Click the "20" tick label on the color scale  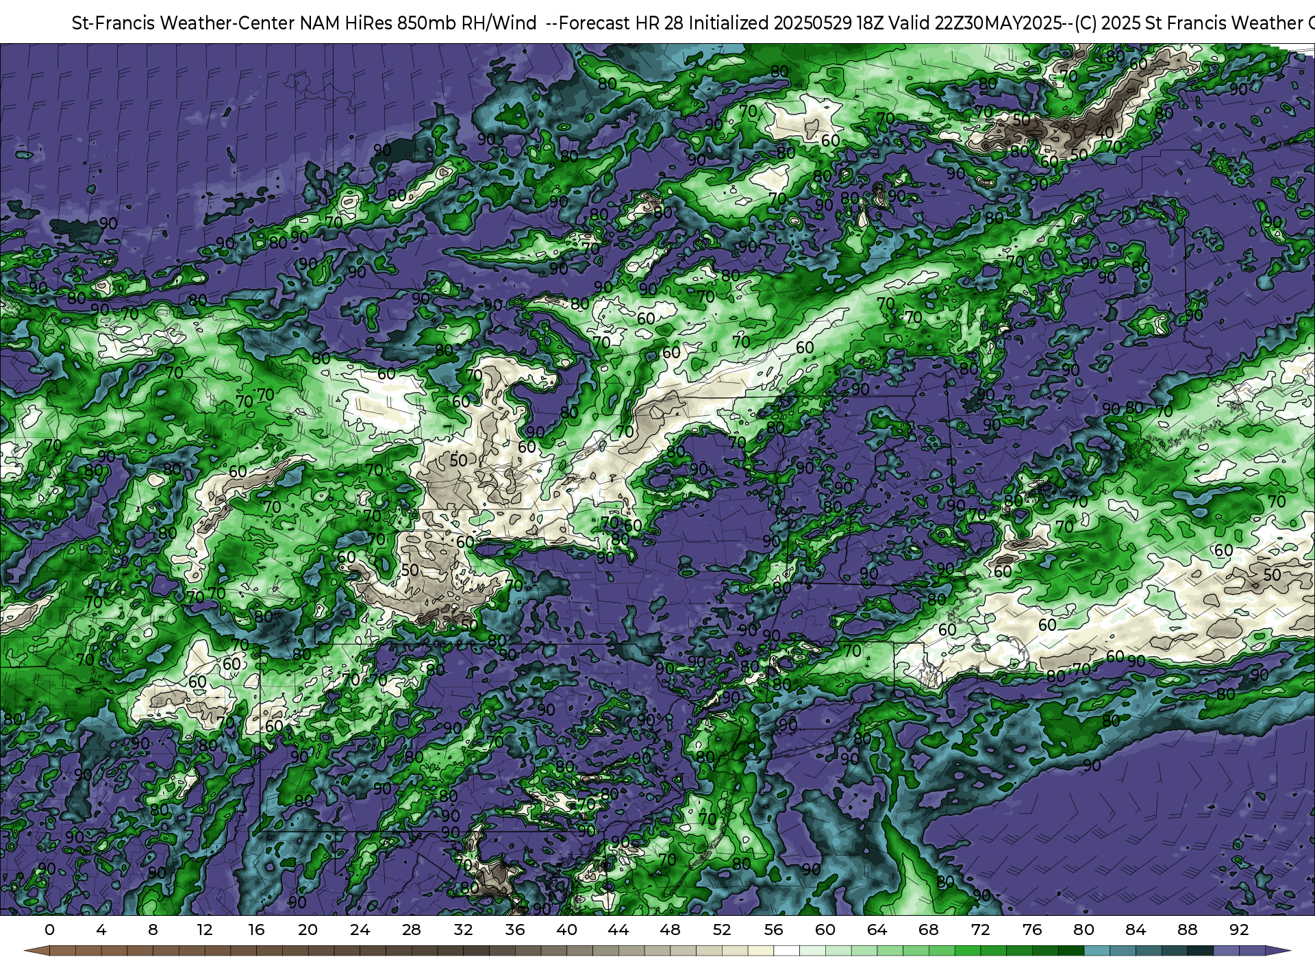308,930
